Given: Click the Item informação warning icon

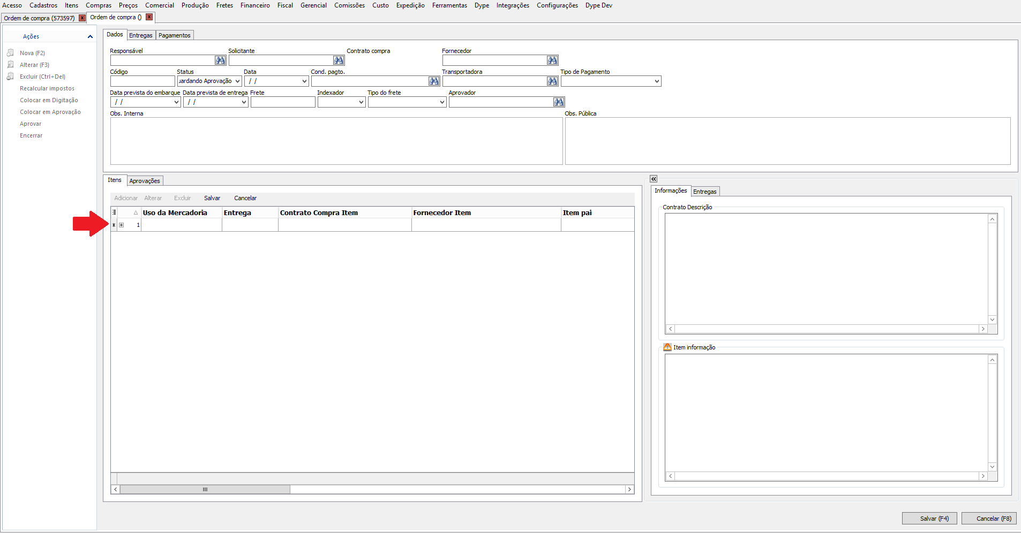Looking at the screenshot, I should pos(667,347).
